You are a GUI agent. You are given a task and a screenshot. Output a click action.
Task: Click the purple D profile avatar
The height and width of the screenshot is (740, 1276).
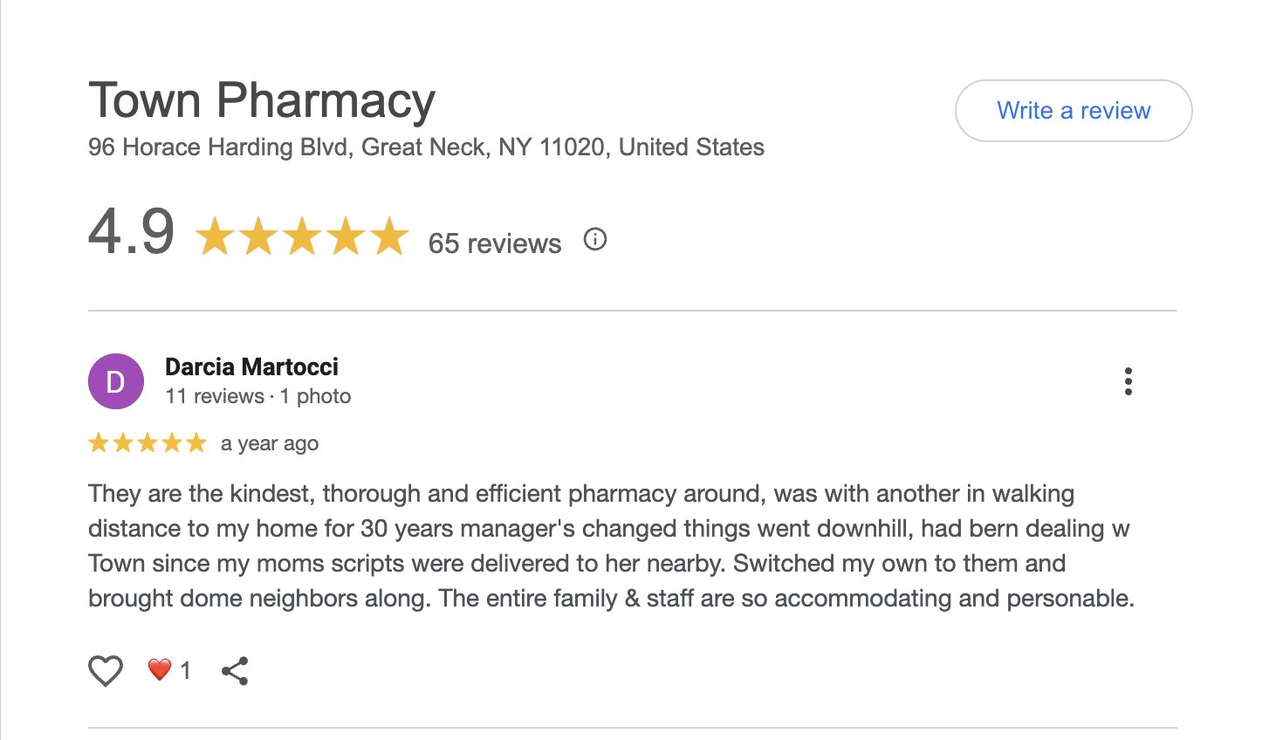(x=116, y=381)
